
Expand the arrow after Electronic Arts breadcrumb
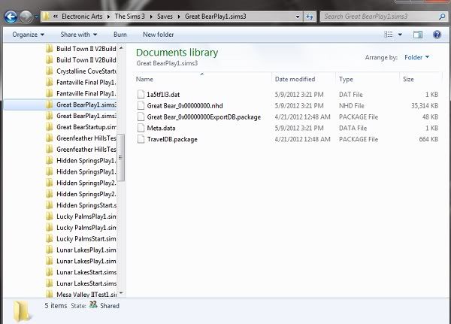(108, 17)
